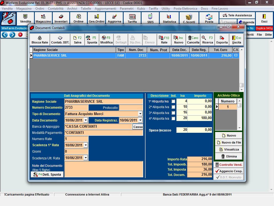274x206 pixels.
Task: Toggle the 1ª Aliquota Iva checkbox
Action: [173, 101]
